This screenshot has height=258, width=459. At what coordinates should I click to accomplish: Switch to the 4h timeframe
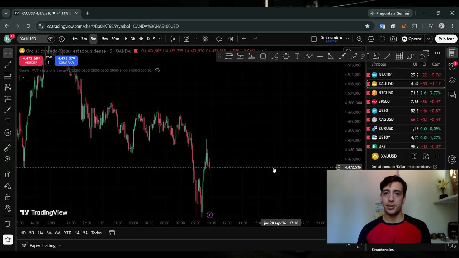pos(141,39)
